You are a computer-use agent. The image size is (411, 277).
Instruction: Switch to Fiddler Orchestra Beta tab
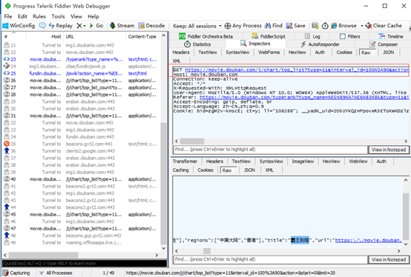click(x=205, y=36)
